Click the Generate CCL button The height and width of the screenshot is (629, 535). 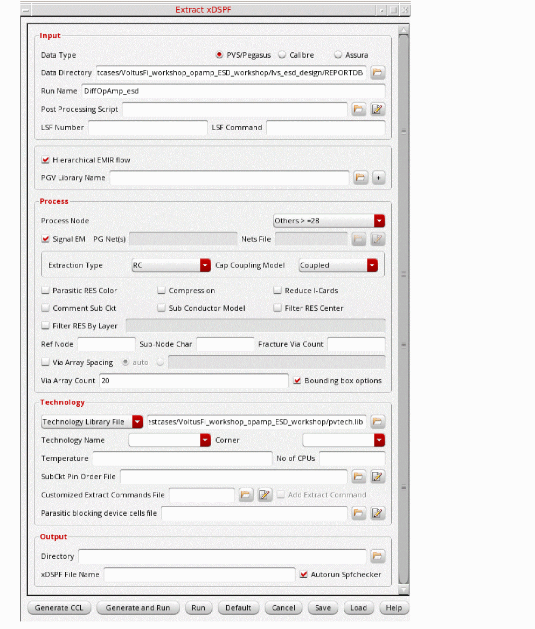coord(59,608)
